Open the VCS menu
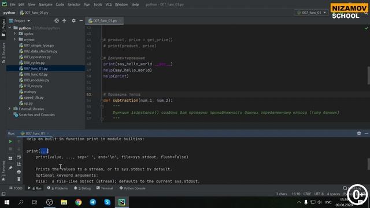This screenshot has height=208, width=370. click(109, 5)
